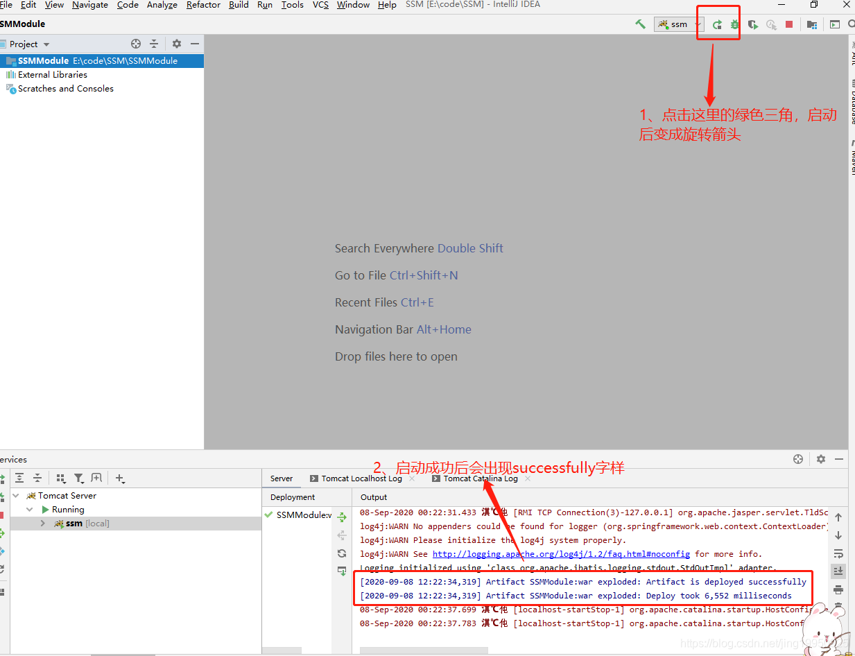Open the Tools menu
Image resolution: width=855 pixels, height=656 pixels.
292,5
